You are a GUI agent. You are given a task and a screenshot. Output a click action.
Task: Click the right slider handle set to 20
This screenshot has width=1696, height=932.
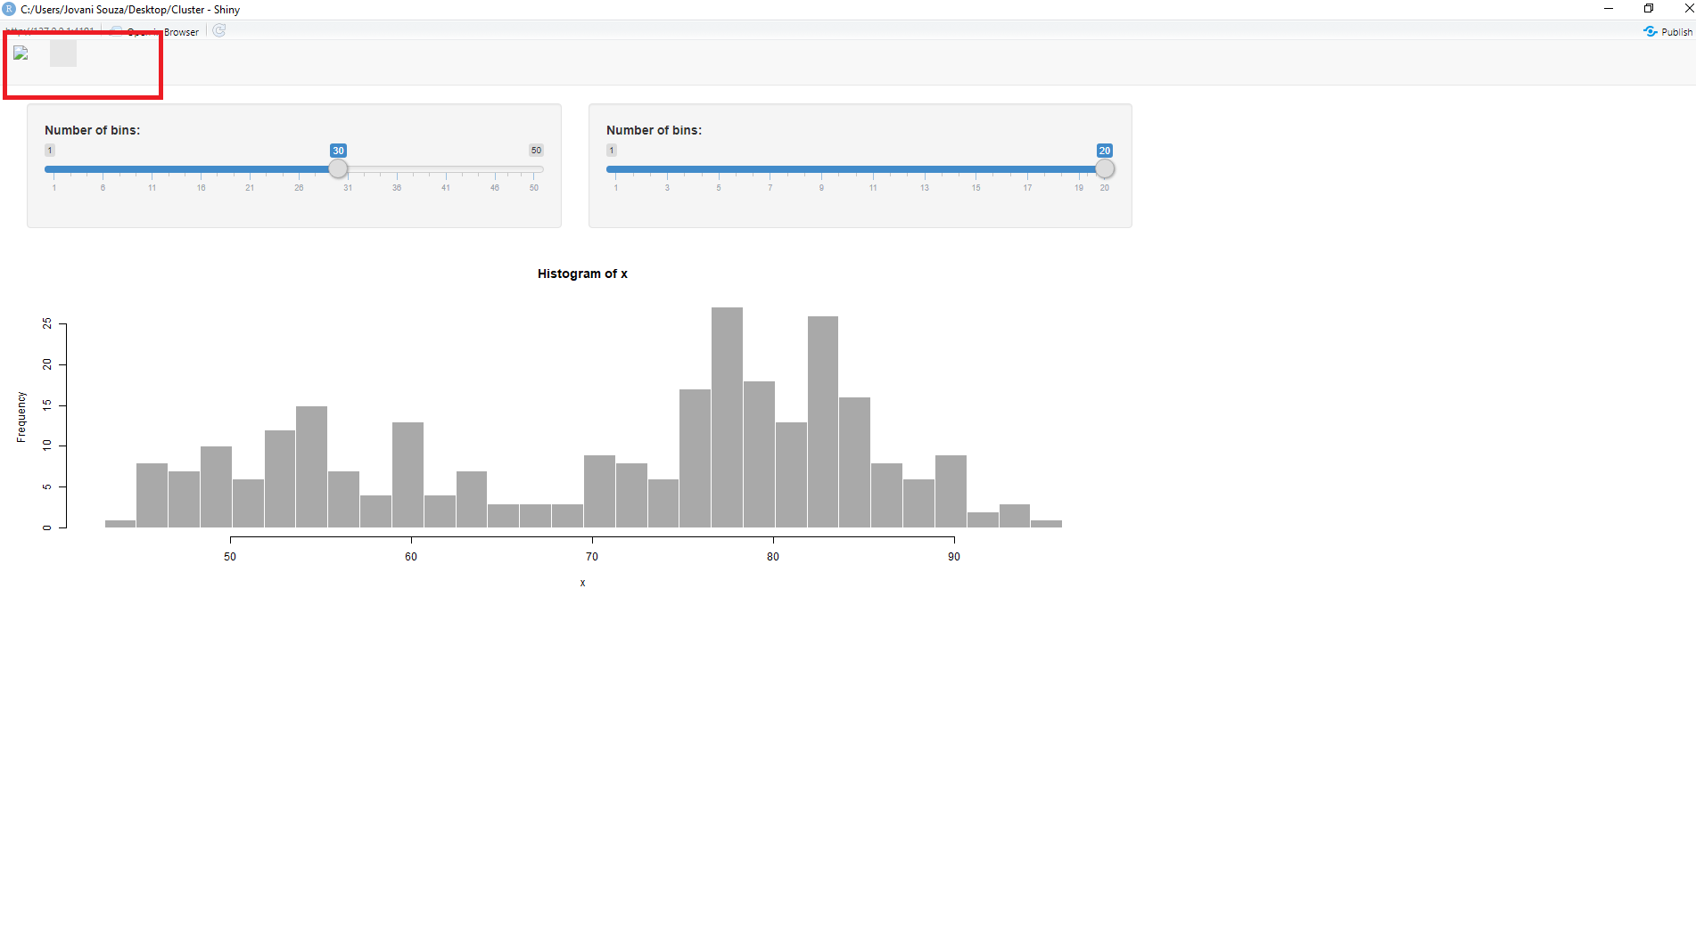tap(1104, 168)
